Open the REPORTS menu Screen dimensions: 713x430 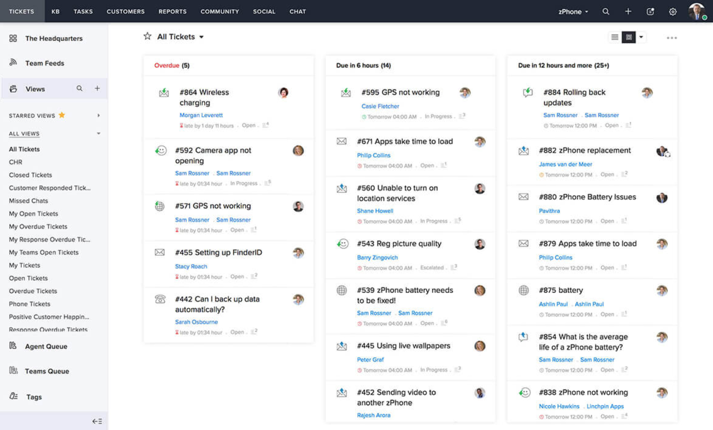[172, 11]
